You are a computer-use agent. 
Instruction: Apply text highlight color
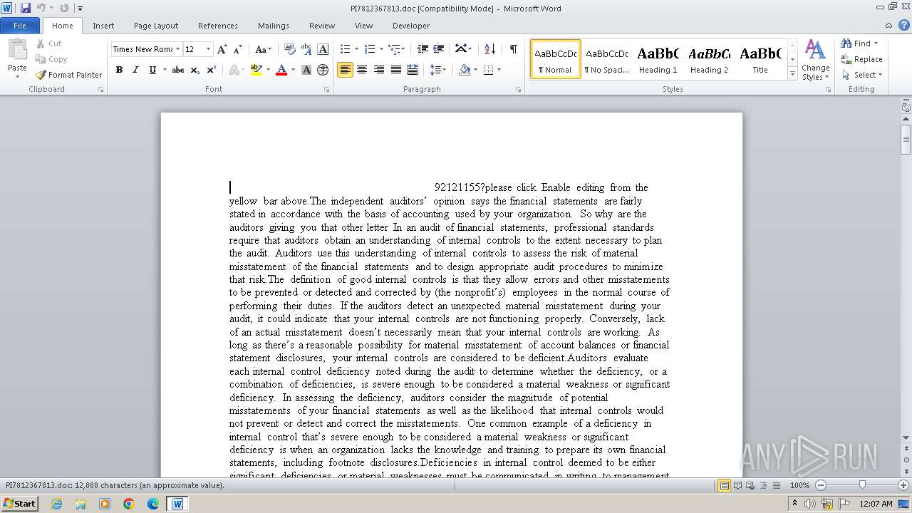coord(256,70)
